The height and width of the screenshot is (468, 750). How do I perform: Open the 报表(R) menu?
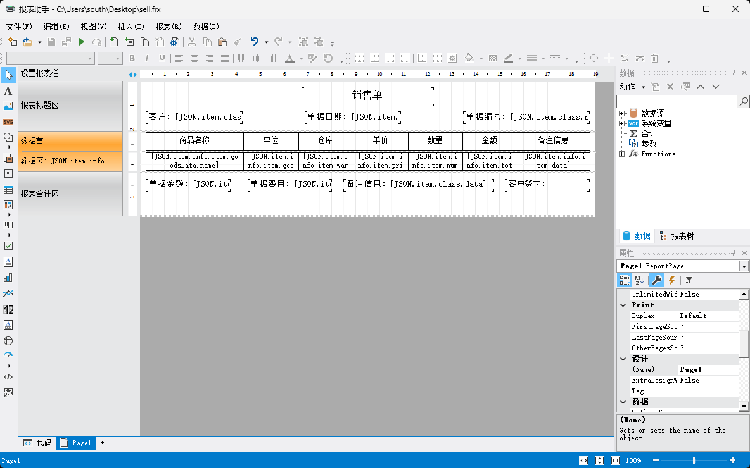pyautogui.click(x=168, y=27)
